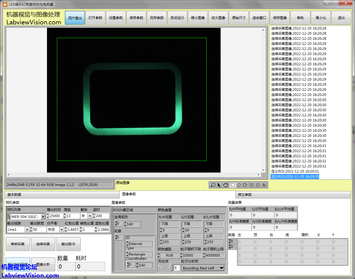Expand the 白平衡 dropdown
Image resolution: width=355 pixels, height=279 pixels.
point(61,230)
